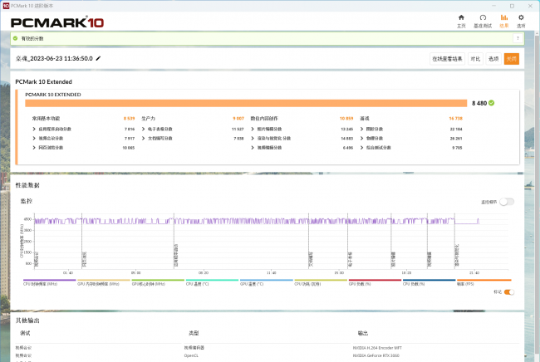Click the 数位内容创作 score 10 859
The height and width of the screenshot is (362, 540).
pos(346,119)
